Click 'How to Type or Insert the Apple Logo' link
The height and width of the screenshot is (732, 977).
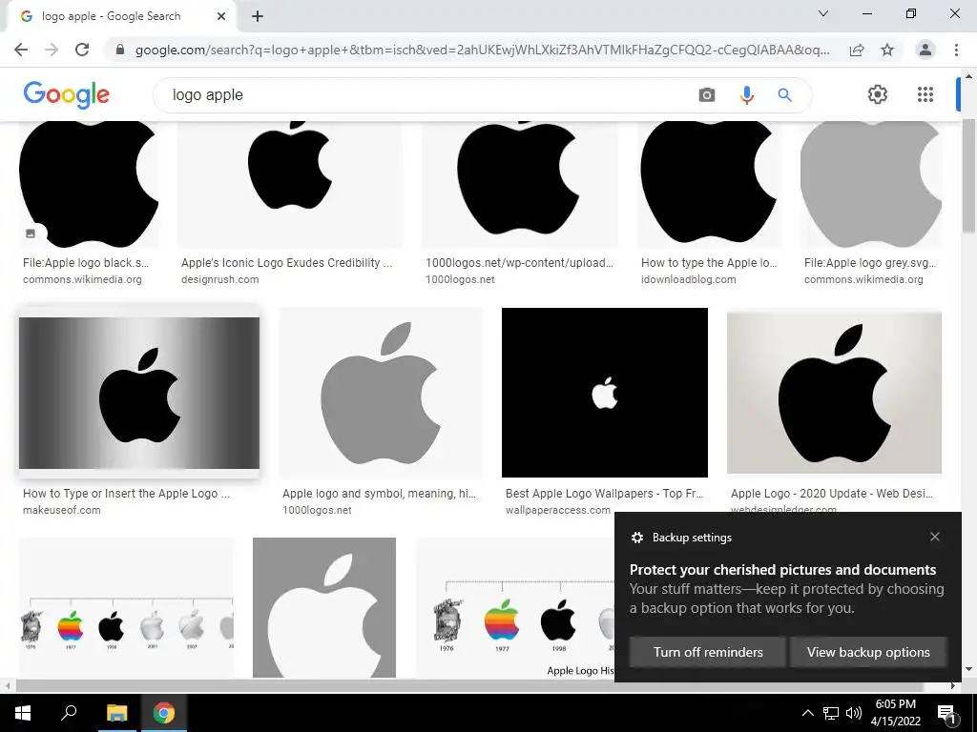pyautogui.click(x=127, y=494)
